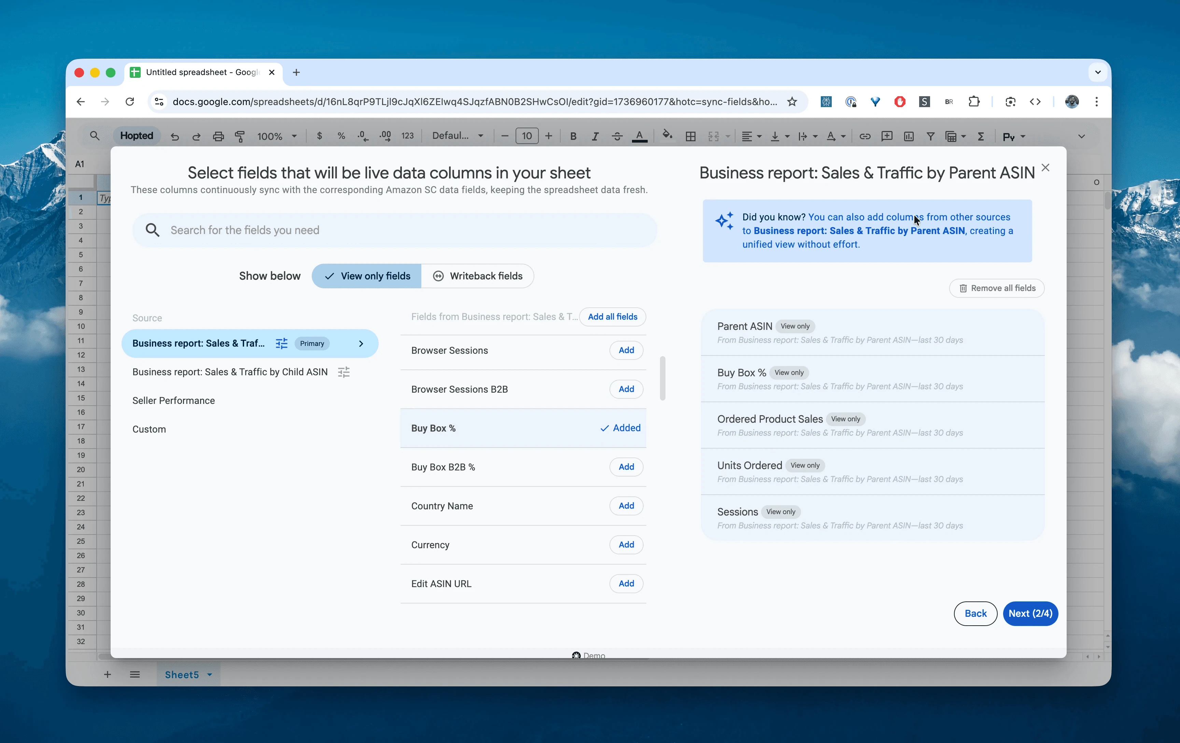This screenshot has width=1180, height=743.
Task: Format as currency with the dollar icon
Action: [x=320, y=136]
